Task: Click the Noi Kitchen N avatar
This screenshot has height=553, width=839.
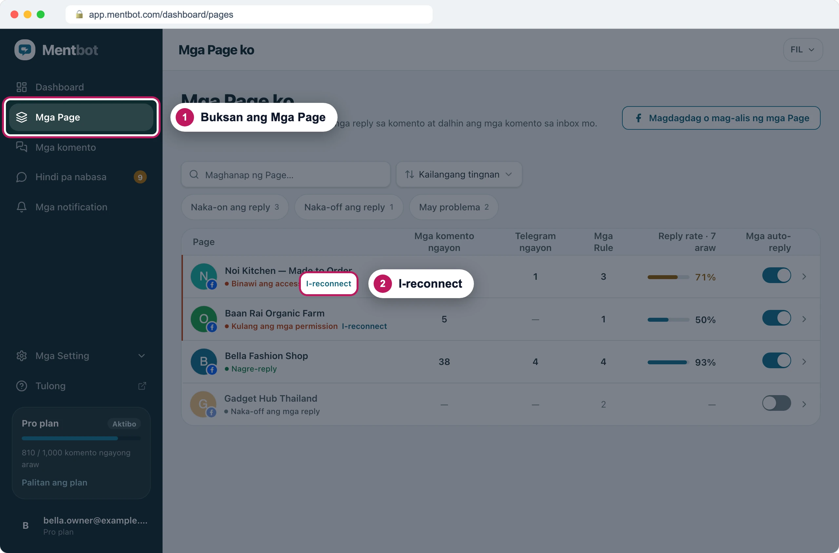Action: click(x=204, y=276)
